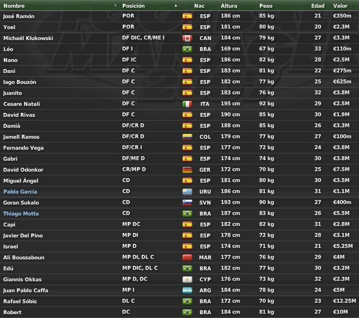Image resolution: width=359 pixels, height=318 pixels.
Task: Toggle the Posición ascending sort arrow
Action: click(x=175, y=5)
